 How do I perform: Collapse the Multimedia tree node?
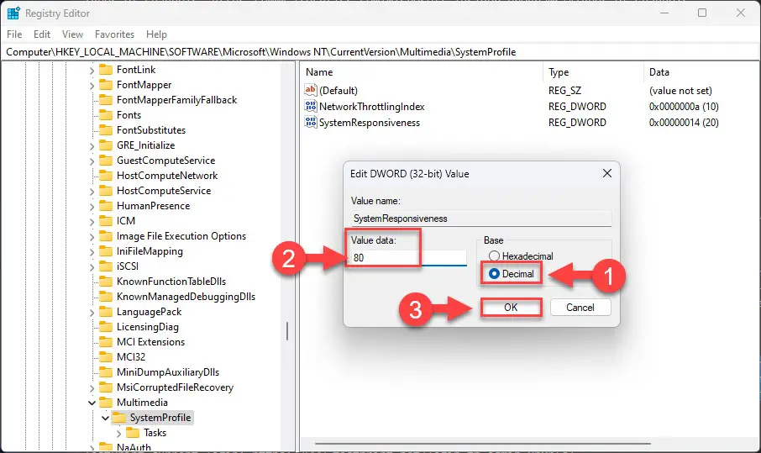(92, 403)
